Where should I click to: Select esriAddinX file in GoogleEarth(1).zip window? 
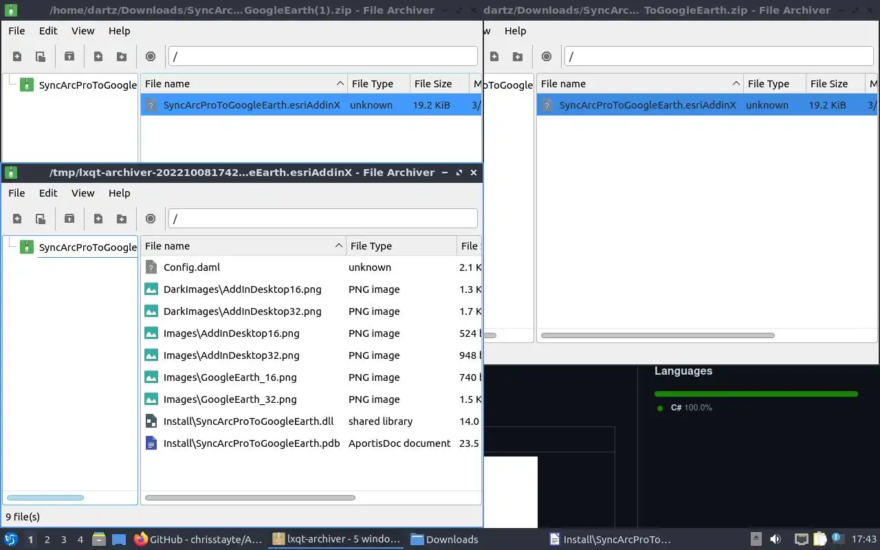point(311,105)
